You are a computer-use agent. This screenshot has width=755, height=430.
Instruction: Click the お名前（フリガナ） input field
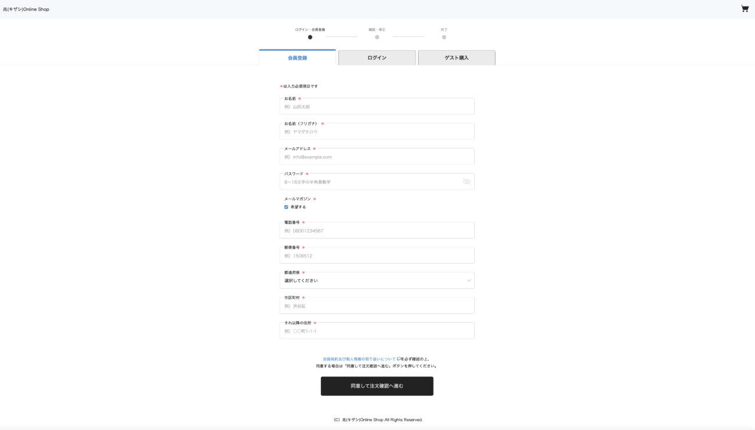tap(376, 132)
